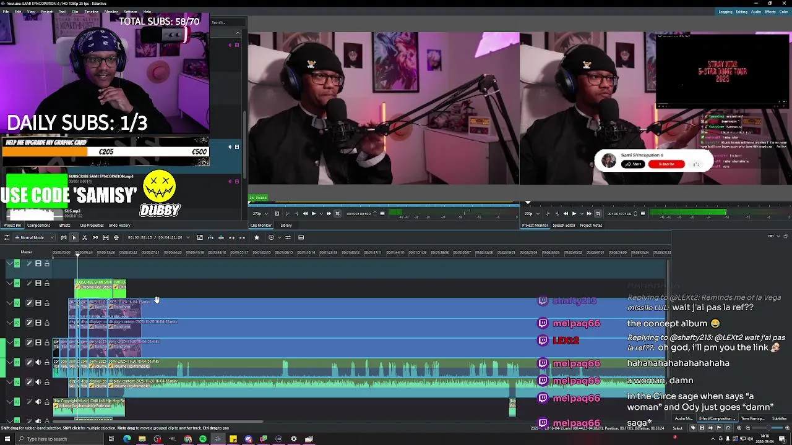Expand clip monitor play options arrow
The height and width of the screenshot is (445, 792).
(x=321, y=214)
